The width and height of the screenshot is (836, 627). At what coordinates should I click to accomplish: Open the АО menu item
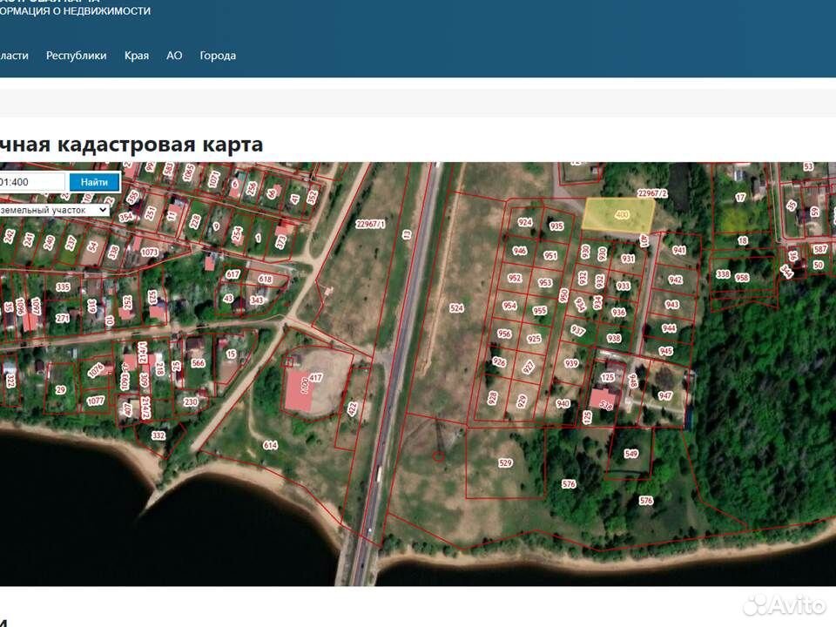(174, 56)
